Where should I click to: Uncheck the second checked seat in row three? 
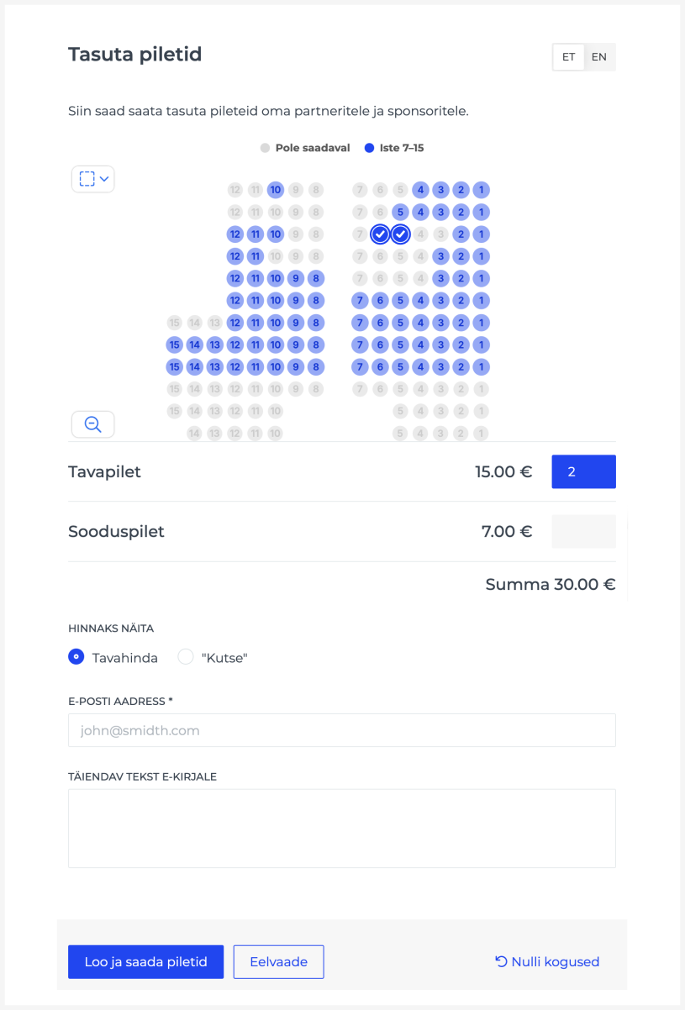[x=400, y=234]
